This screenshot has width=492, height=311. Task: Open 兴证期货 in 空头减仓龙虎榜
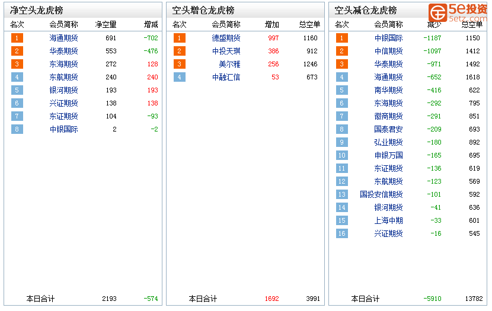click(388, 233)
